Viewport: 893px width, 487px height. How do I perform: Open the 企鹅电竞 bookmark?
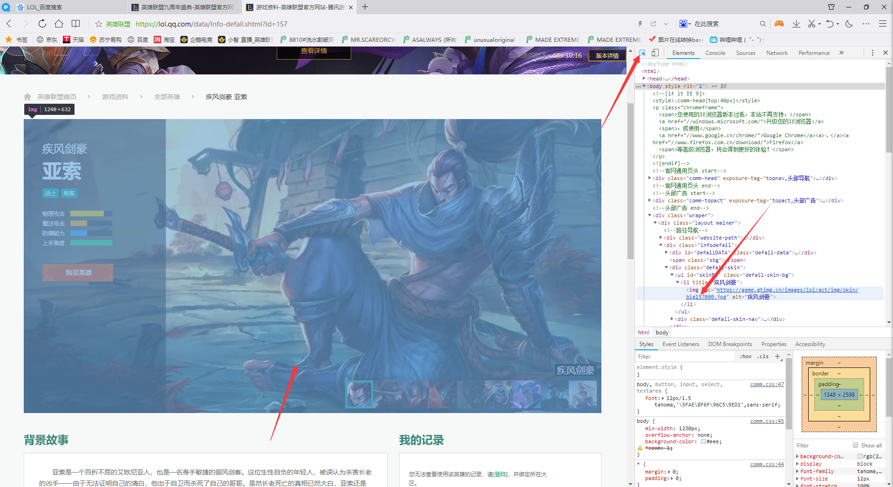click(196, 40)
